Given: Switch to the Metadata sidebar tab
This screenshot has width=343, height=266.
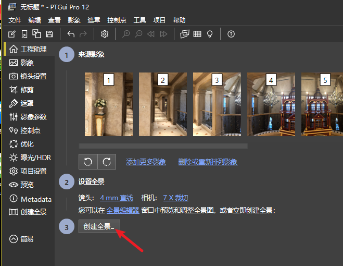Looking at the screenshot, I should point(29,199).
